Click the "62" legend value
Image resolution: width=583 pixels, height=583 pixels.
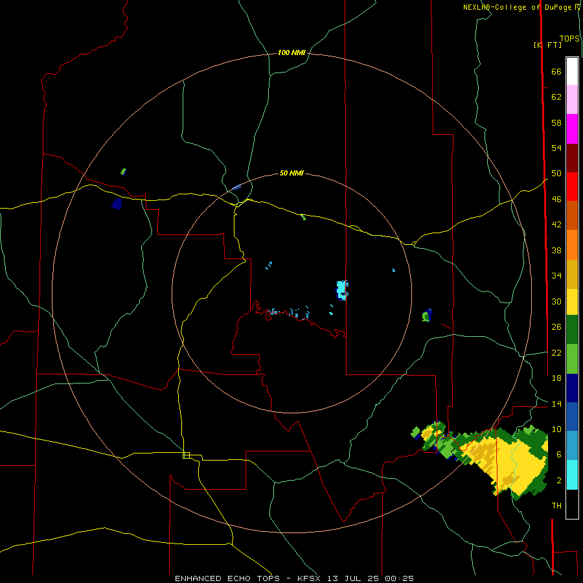556,97
